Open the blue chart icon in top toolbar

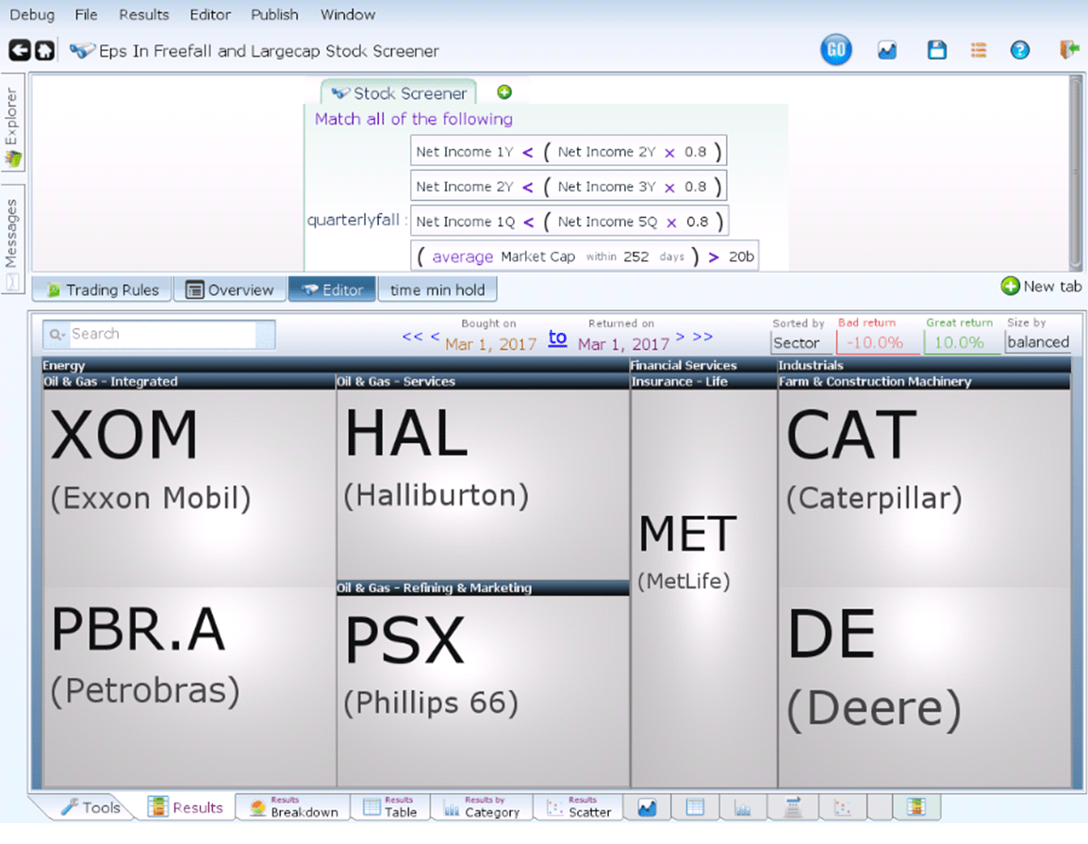887,50
